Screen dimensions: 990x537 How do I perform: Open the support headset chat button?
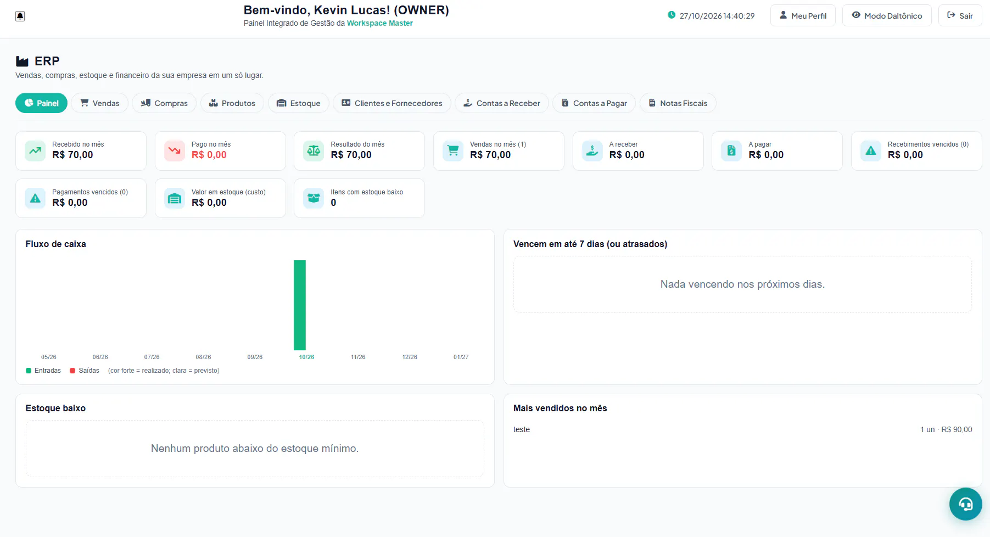965,504
